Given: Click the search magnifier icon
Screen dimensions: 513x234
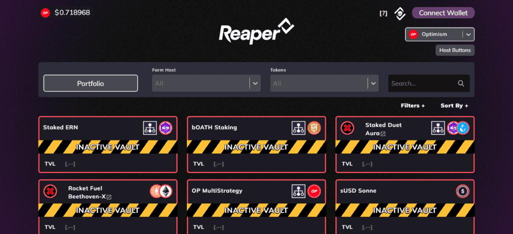Looking at the screenshot, I should [x=461, y=83].
